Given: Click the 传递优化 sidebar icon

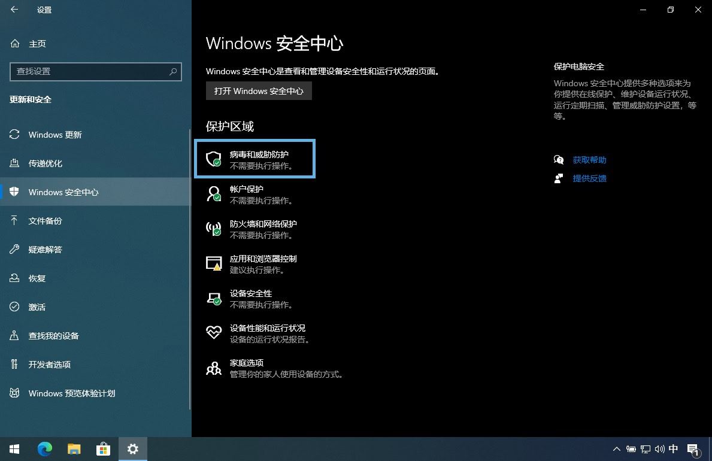Looking at the screenshot, I should click(x=14, y=163).
